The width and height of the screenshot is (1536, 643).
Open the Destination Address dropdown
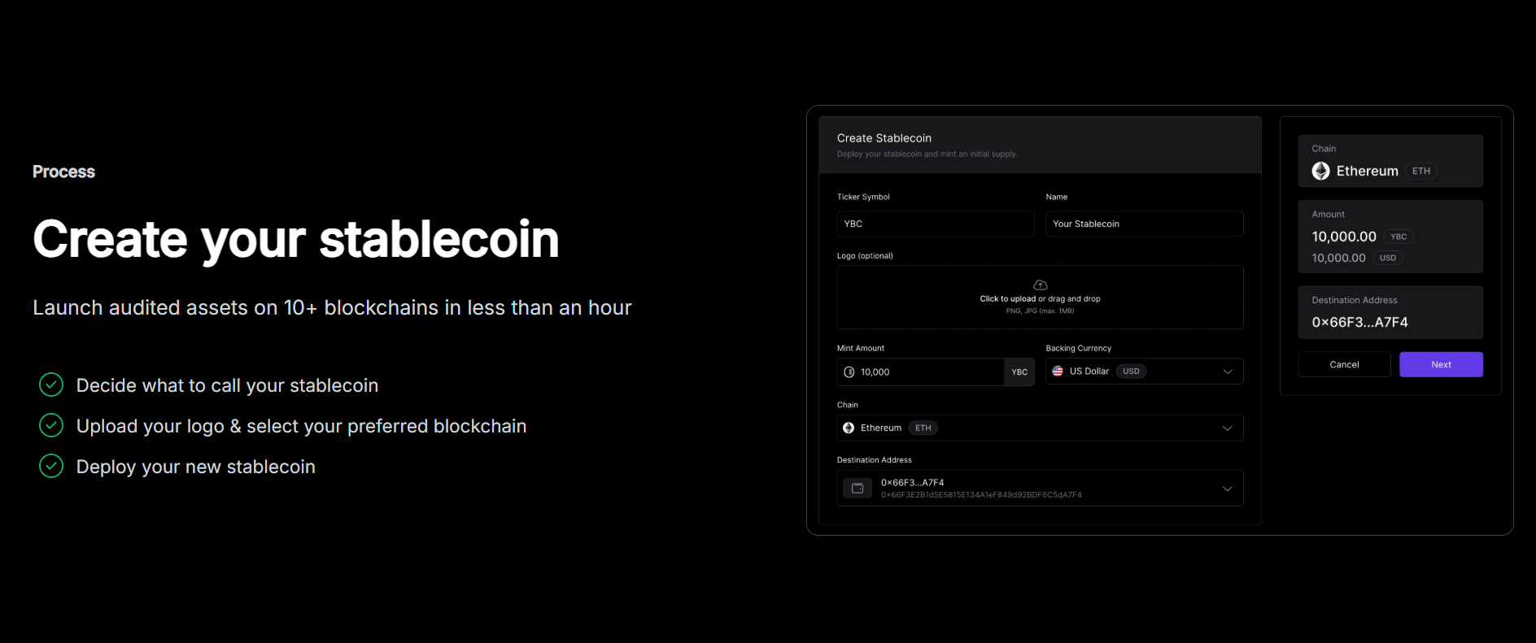pos(1228,488)
